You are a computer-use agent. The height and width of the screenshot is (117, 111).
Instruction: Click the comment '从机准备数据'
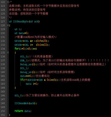[x=43, y=57]
